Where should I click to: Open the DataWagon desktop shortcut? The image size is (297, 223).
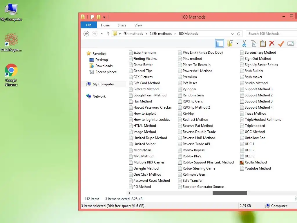[11, 42]
